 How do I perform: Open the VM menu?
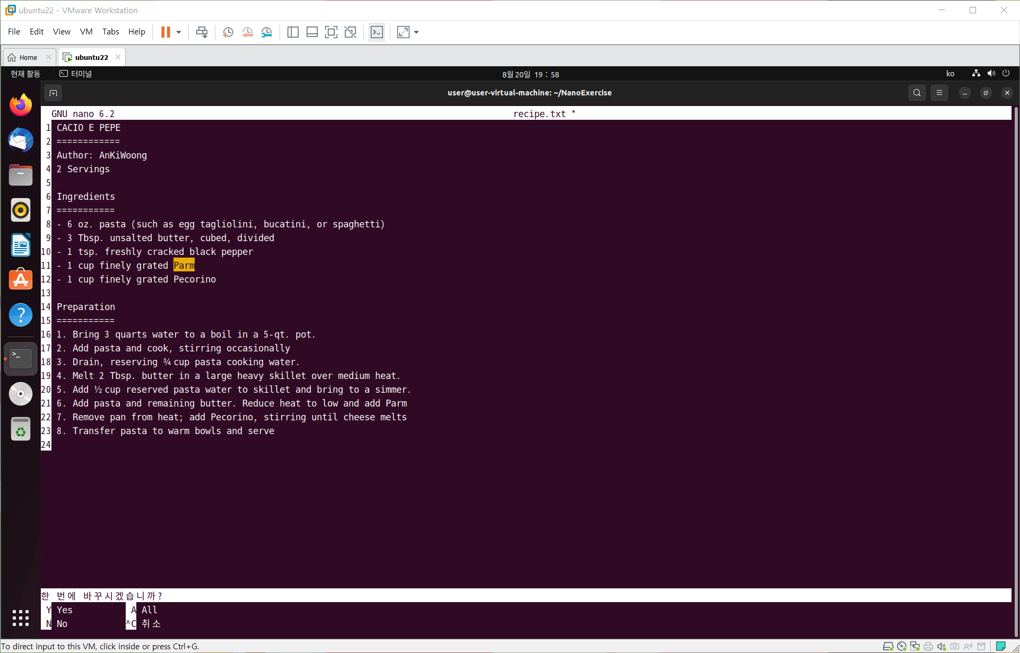pos(86,32)
